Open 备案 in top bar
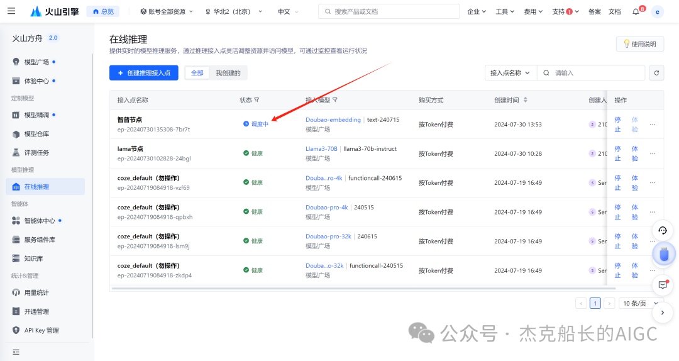 click(595, 12)
